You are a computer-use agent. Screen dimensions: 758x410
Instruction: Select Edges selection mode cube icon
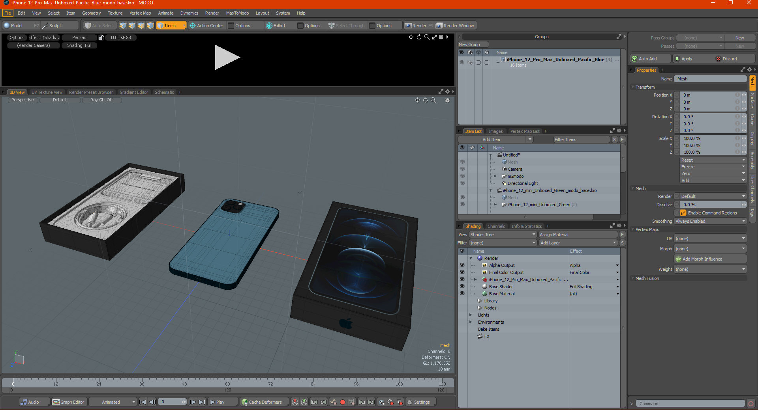132,26
